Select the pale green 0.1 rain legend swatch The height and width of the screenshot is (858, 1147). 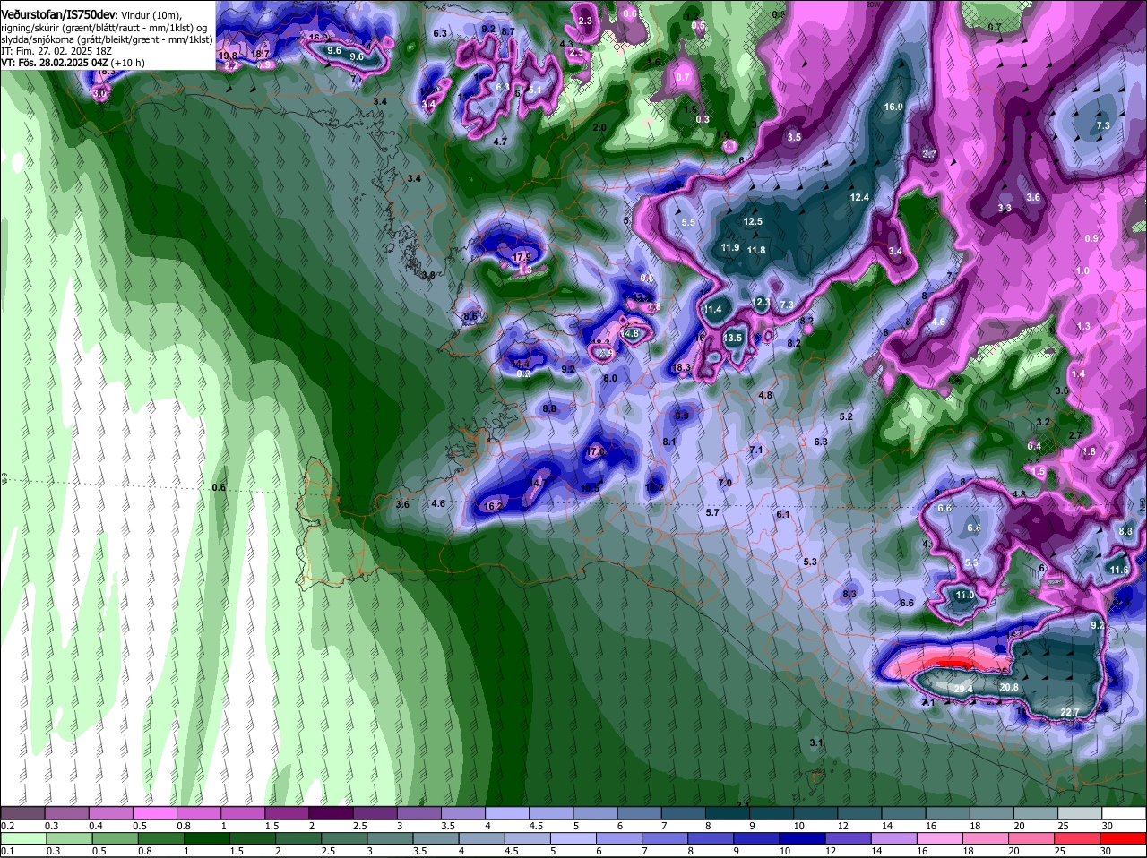click(x=22, y=837)
